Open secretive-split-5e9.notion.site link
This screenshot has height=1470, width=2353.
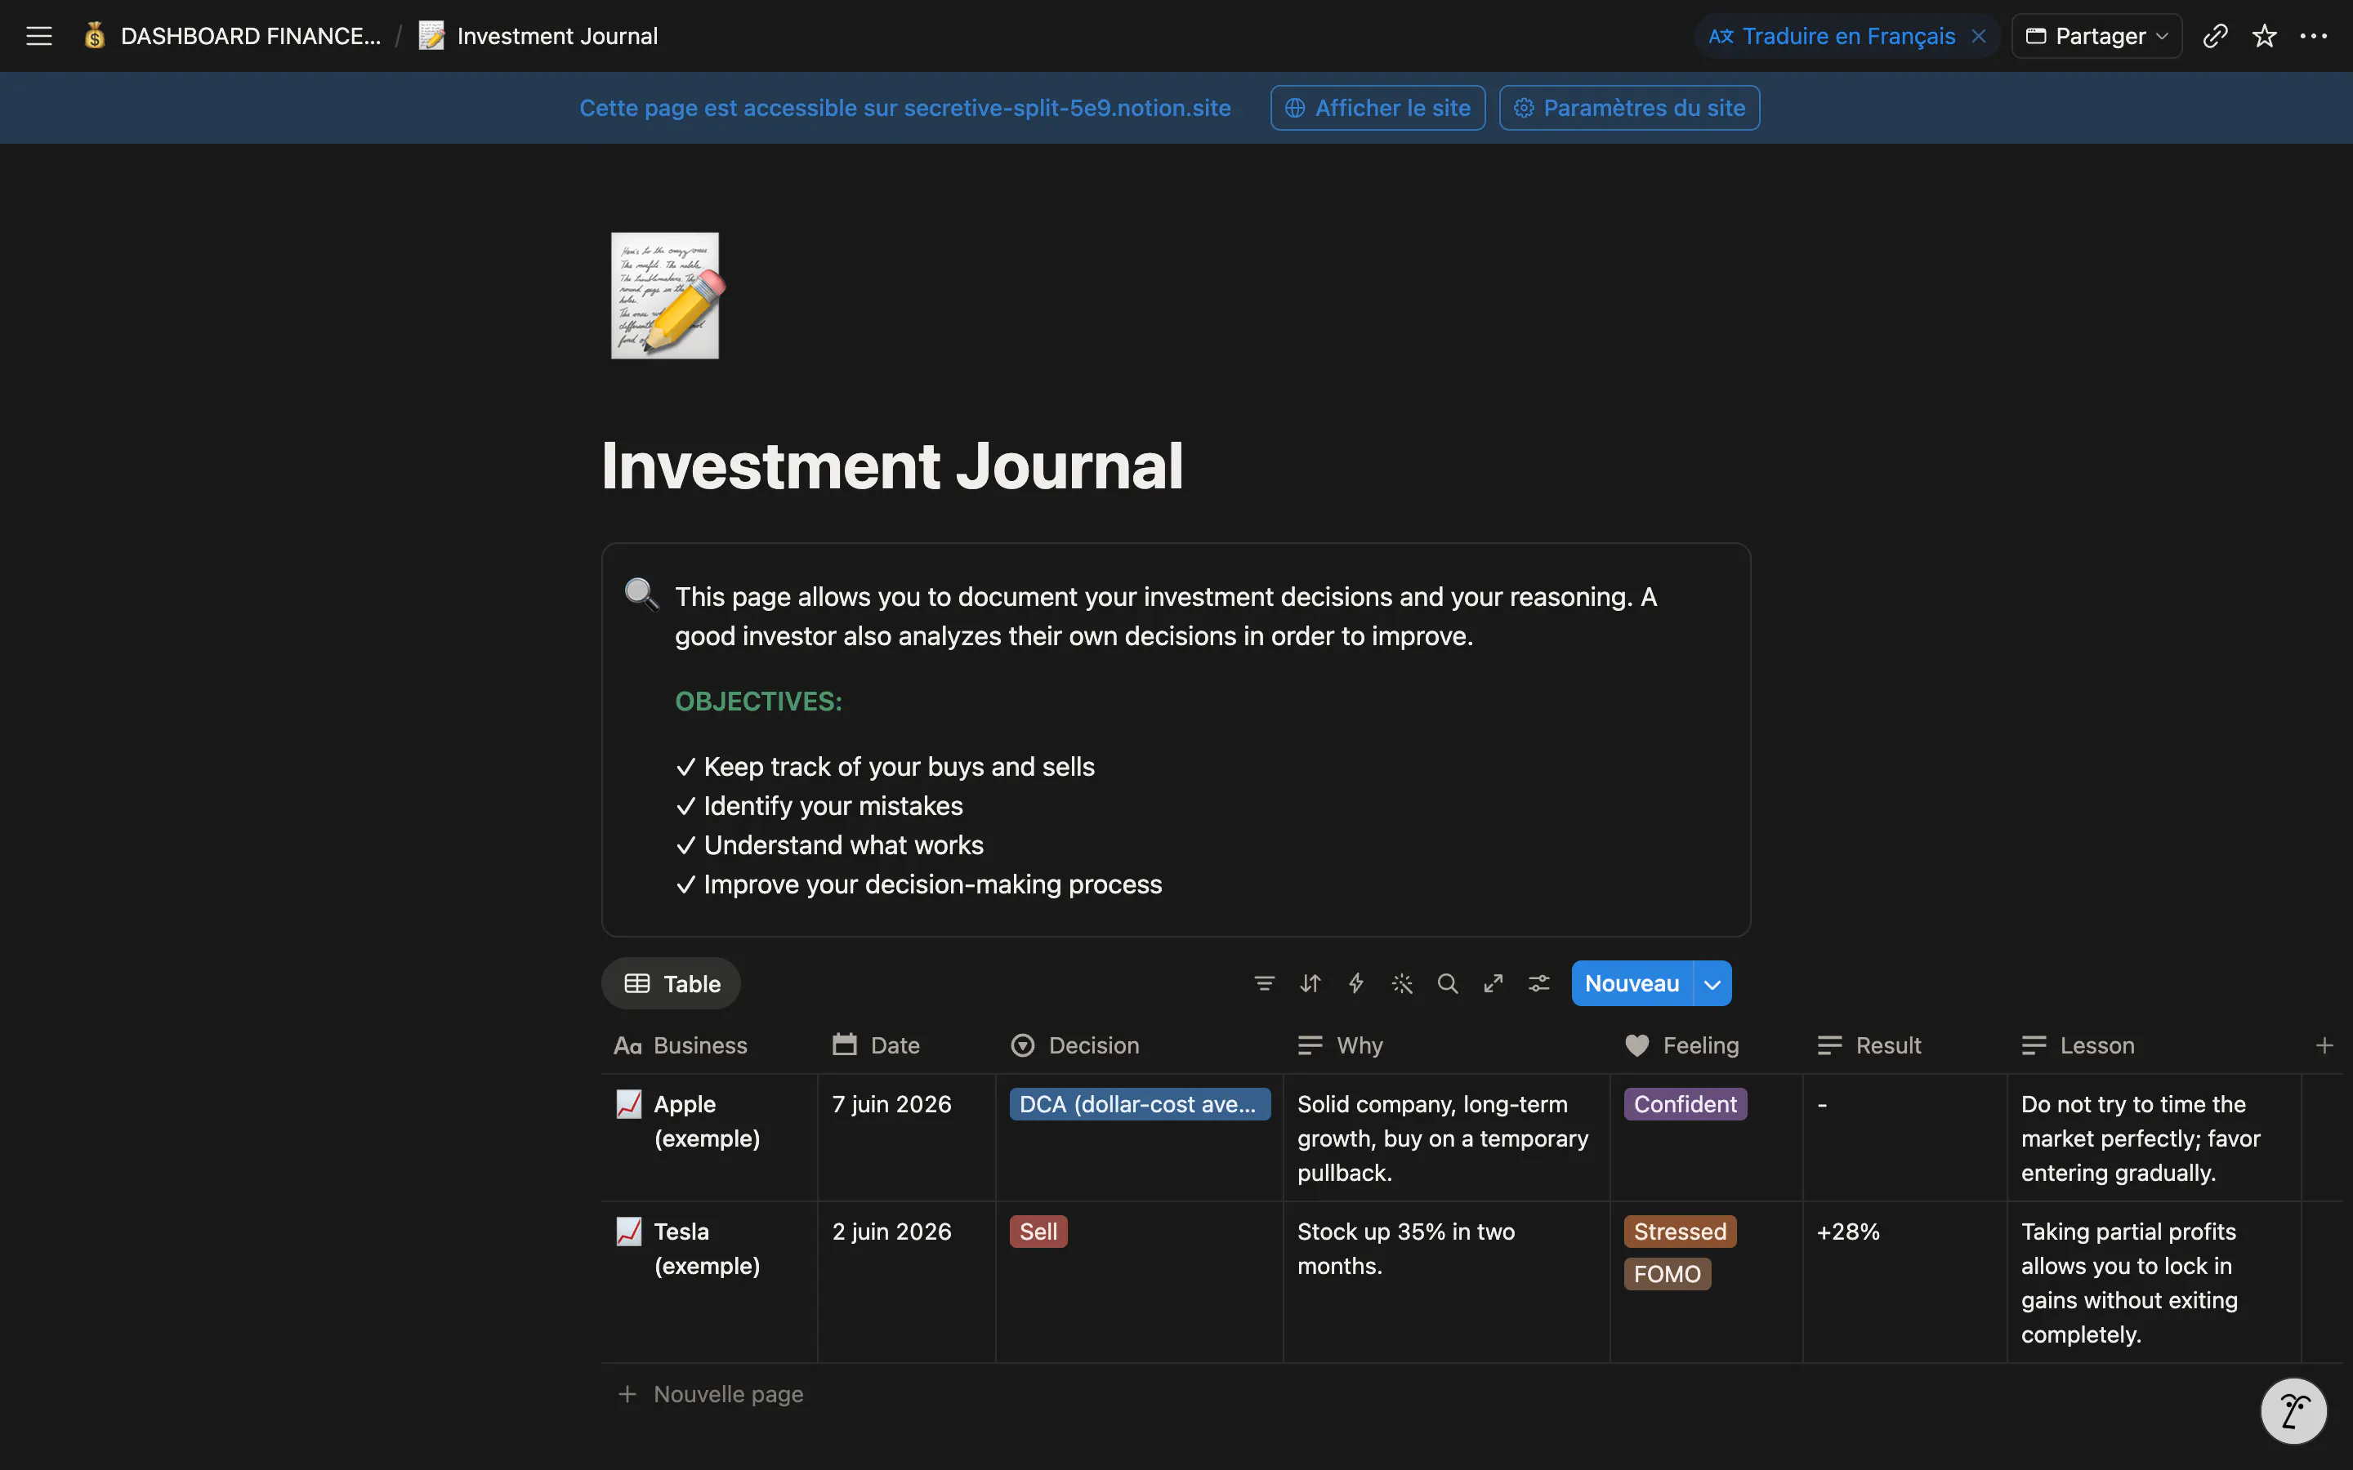pyautogui.click(x=1067, y=108)
